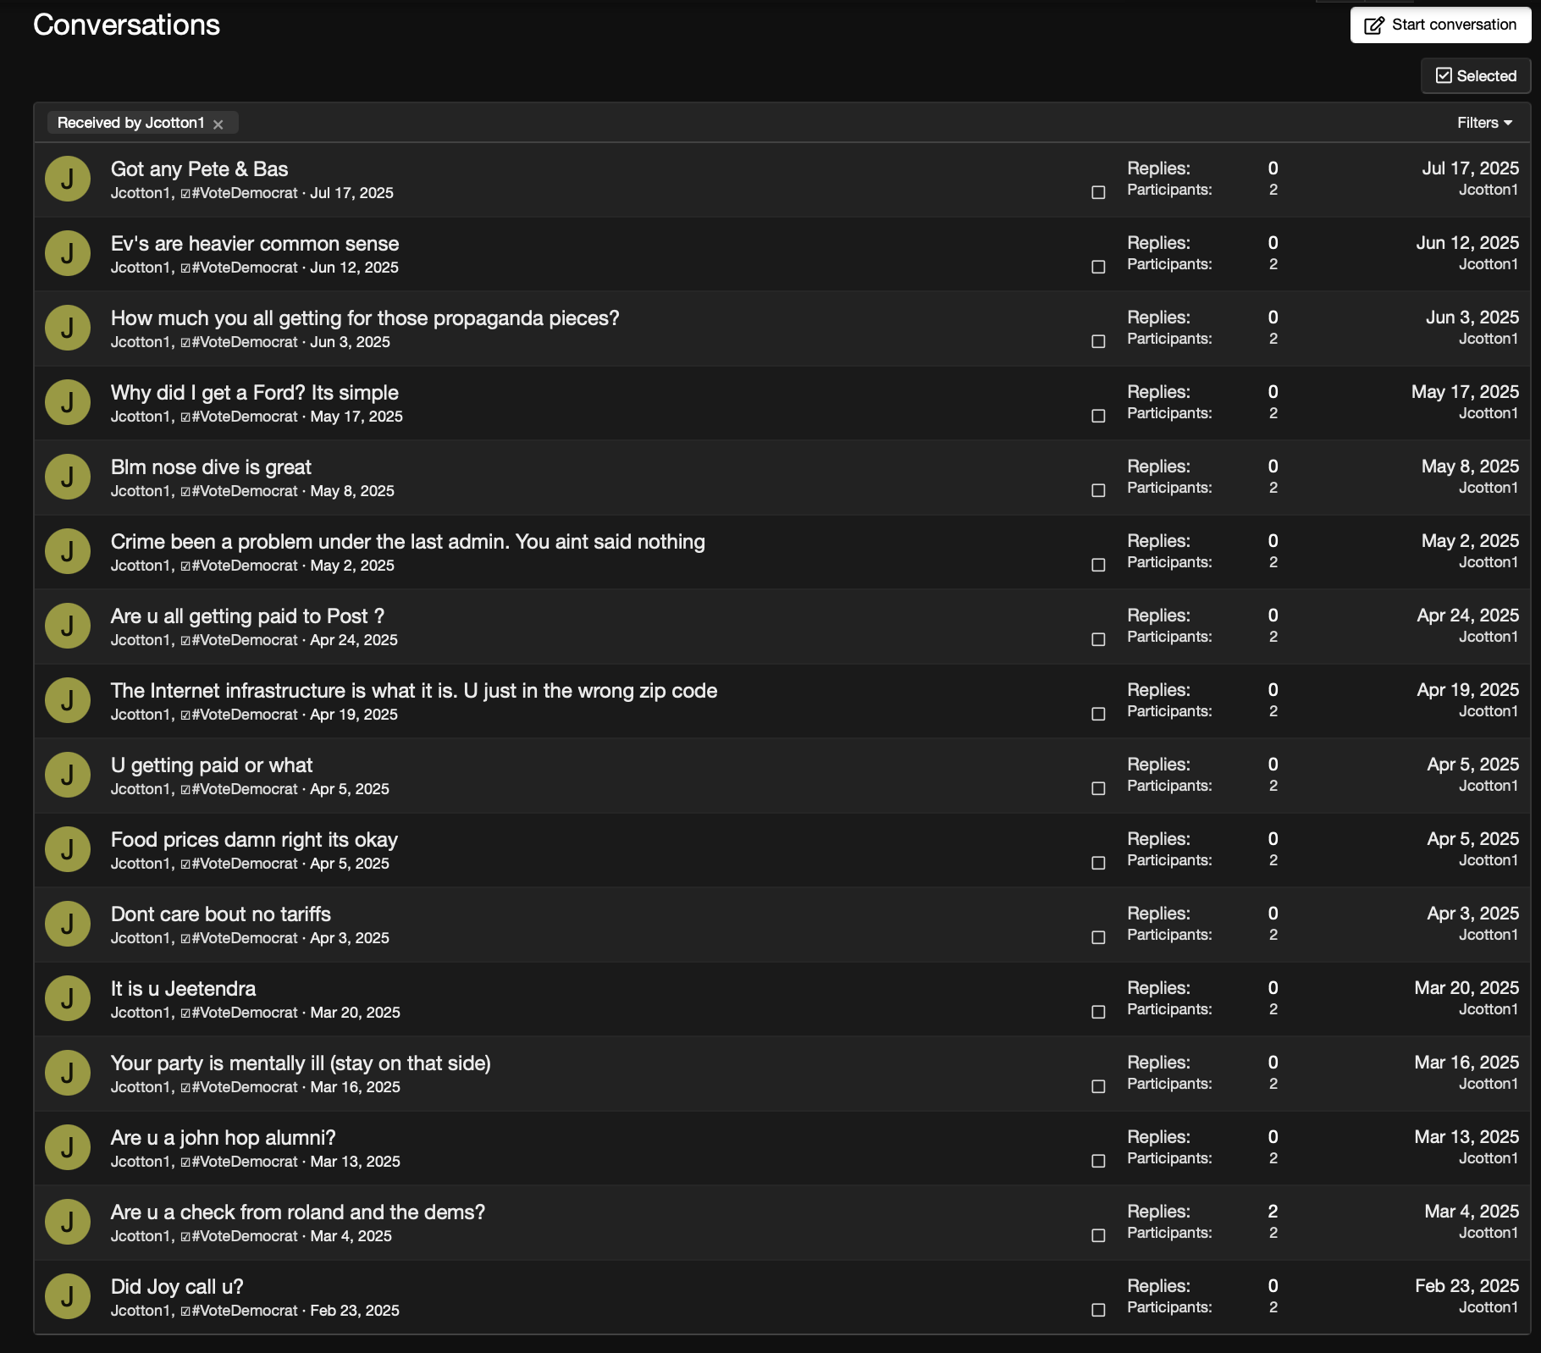Check the 'Did Joy call u?' conversation box
The image size is (1541, 1353).
1098,1310
